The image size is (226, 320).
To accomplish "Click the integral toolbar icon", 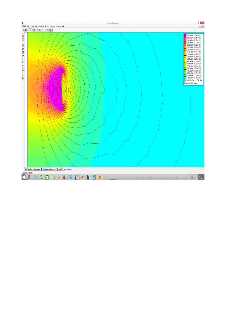I will (x=40, y=30).
